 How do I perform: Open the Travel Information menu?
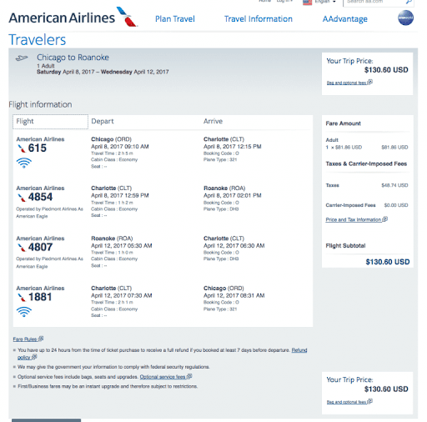tap(259, 19)
